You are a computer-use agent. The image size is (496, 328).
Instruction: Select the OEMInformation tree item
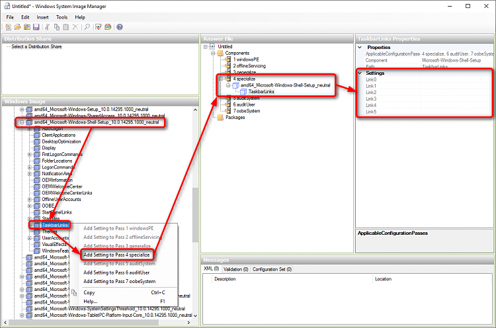click(x=57, y=180)
